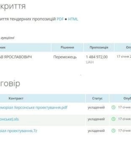Screen dimensions: 131x145
Task: Click укладений status in the pdf row
Action: (96, 107)
